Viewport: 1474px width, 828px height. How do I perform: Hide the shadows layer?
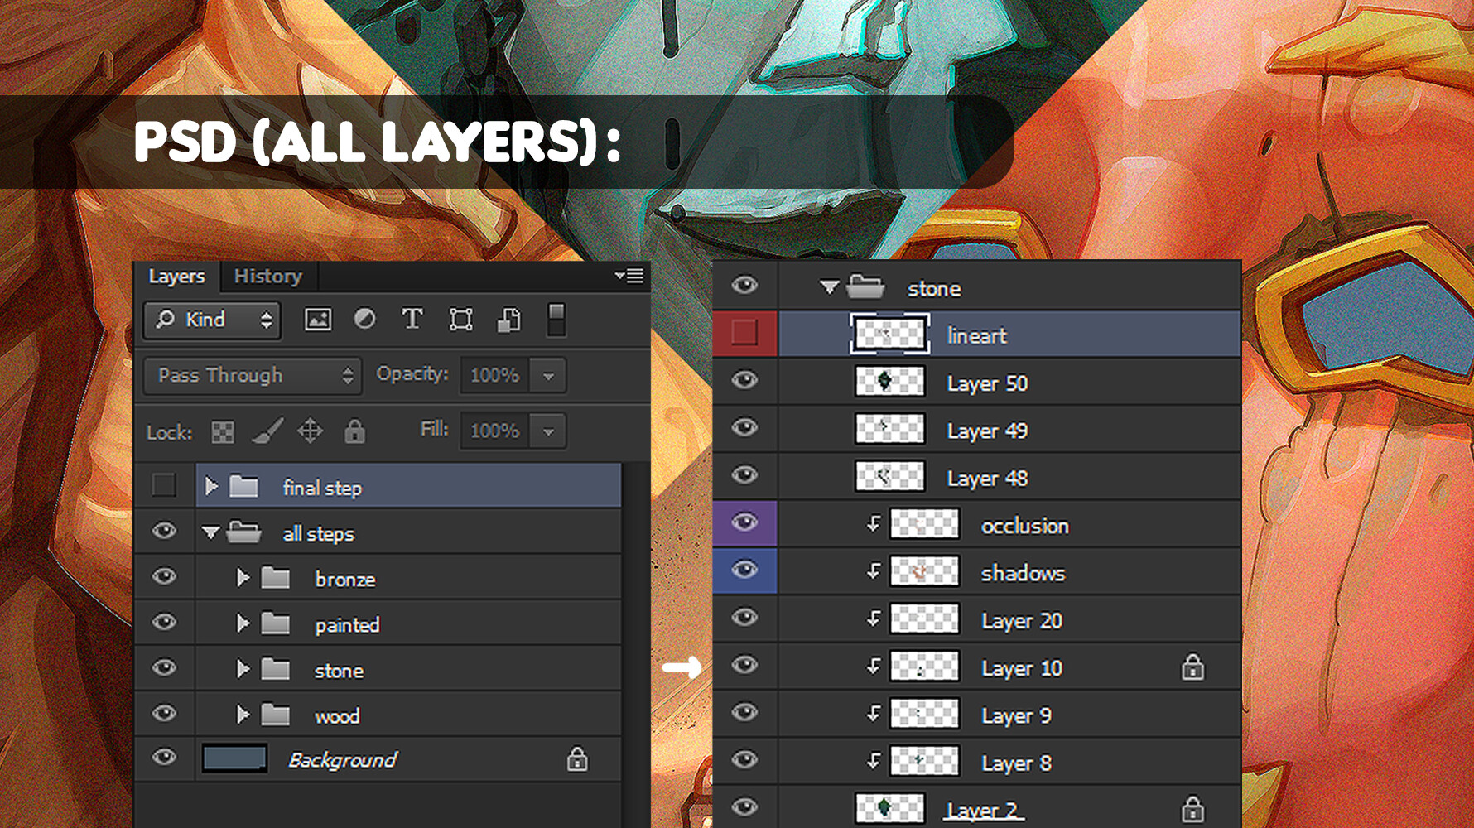pyautogui.click(x=744, y=571)
